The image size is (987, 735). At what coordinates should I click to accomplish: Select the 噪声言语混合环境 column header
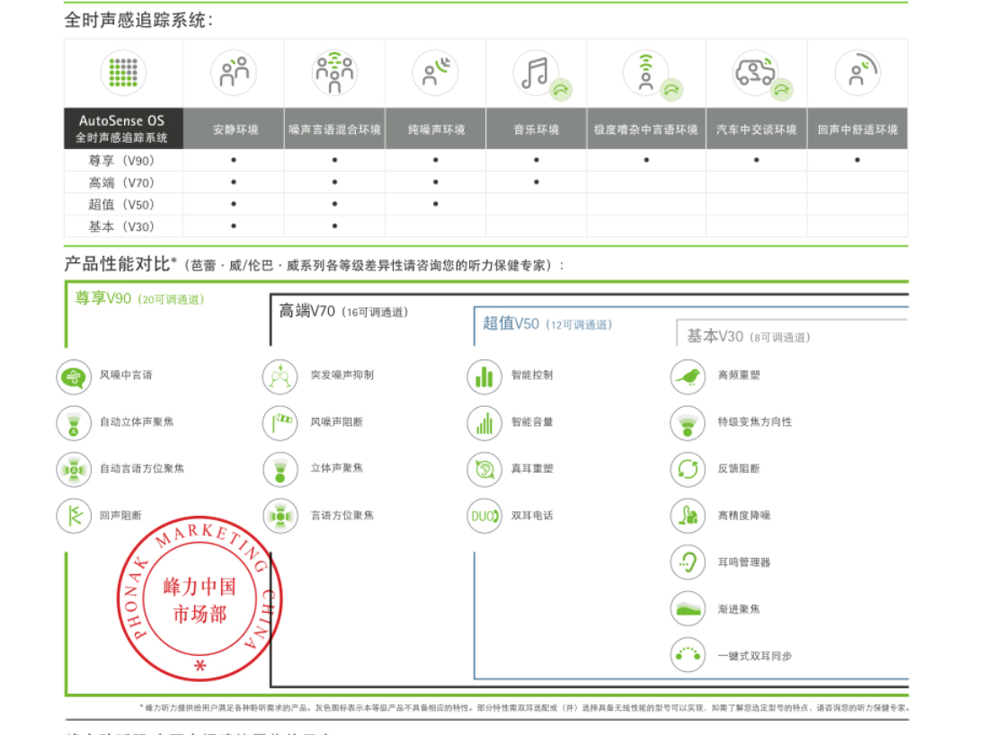335,128
